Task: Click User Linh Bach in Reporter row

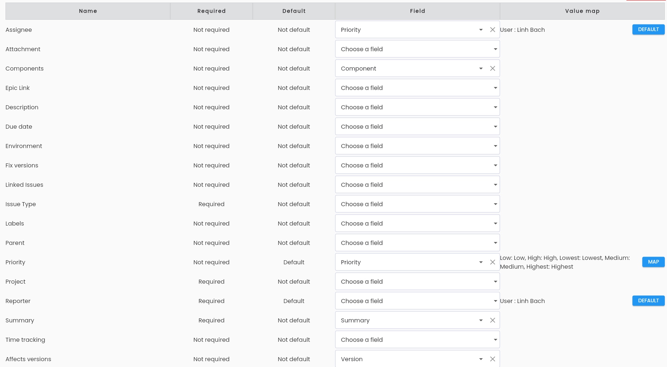Action: [x=522, y=301]
